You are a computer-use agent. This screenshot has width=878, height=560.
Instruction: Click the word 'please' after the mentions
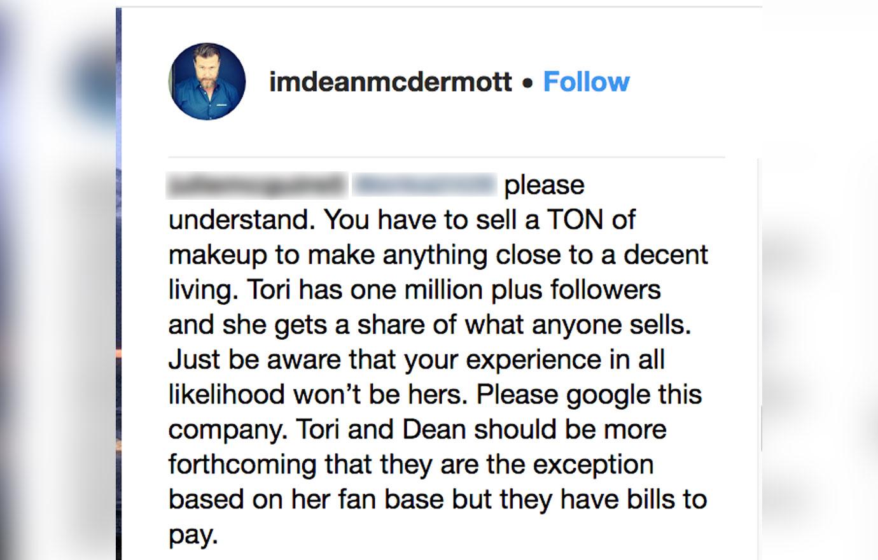(x=545, y=186)
